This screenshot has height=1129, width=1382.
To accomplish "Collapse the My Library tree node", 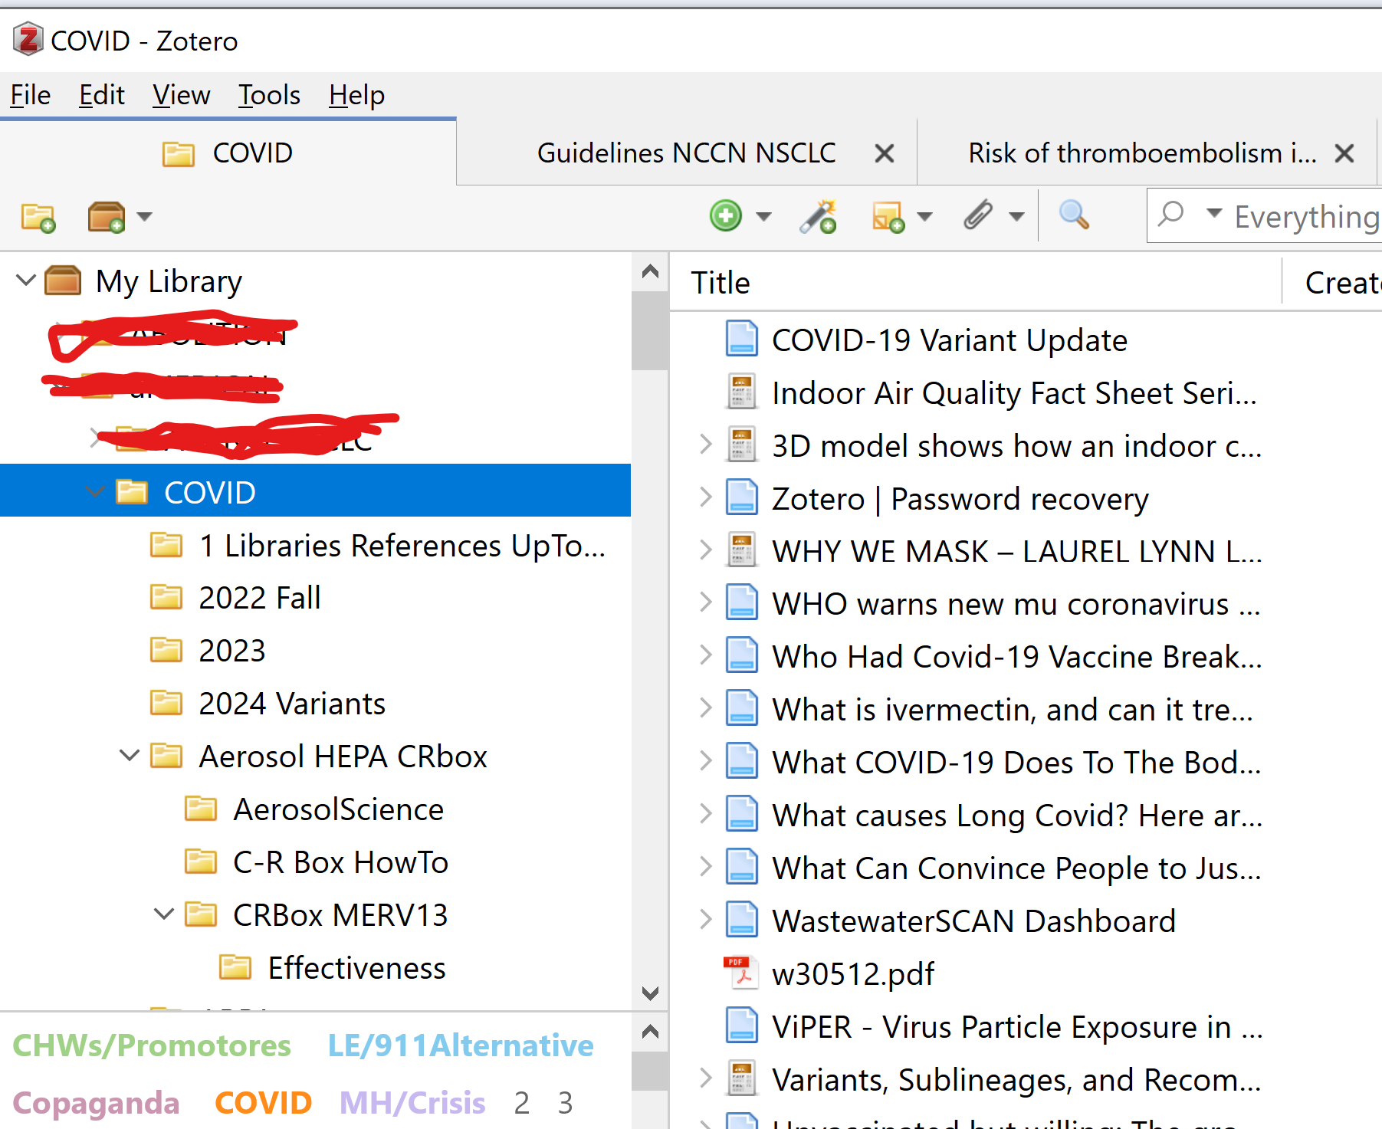I will (x=26, y=281).
